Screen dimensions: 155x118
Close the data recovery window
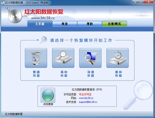coord(148,2)
